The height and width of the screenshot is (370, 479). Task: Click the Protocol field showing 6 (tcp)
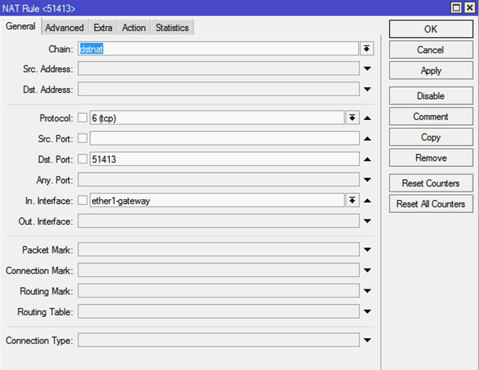point(217,118)
